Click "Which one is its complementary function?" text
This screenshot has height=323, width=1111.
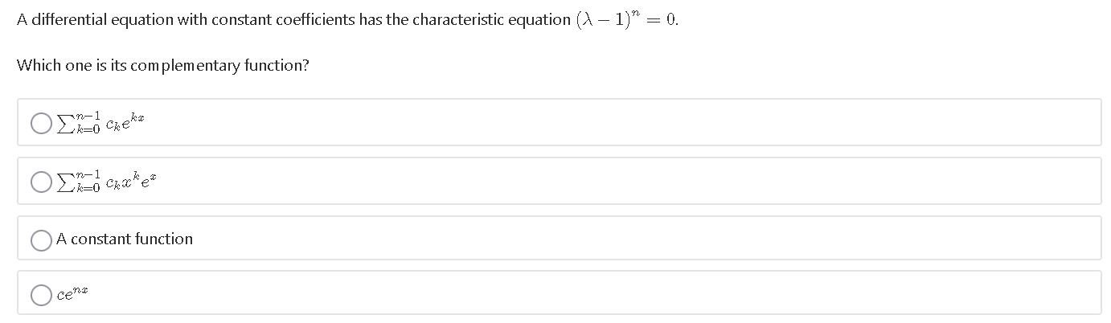click(x=162, y=66)
